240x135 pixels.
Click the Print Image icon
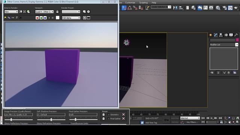click(16, 18)
